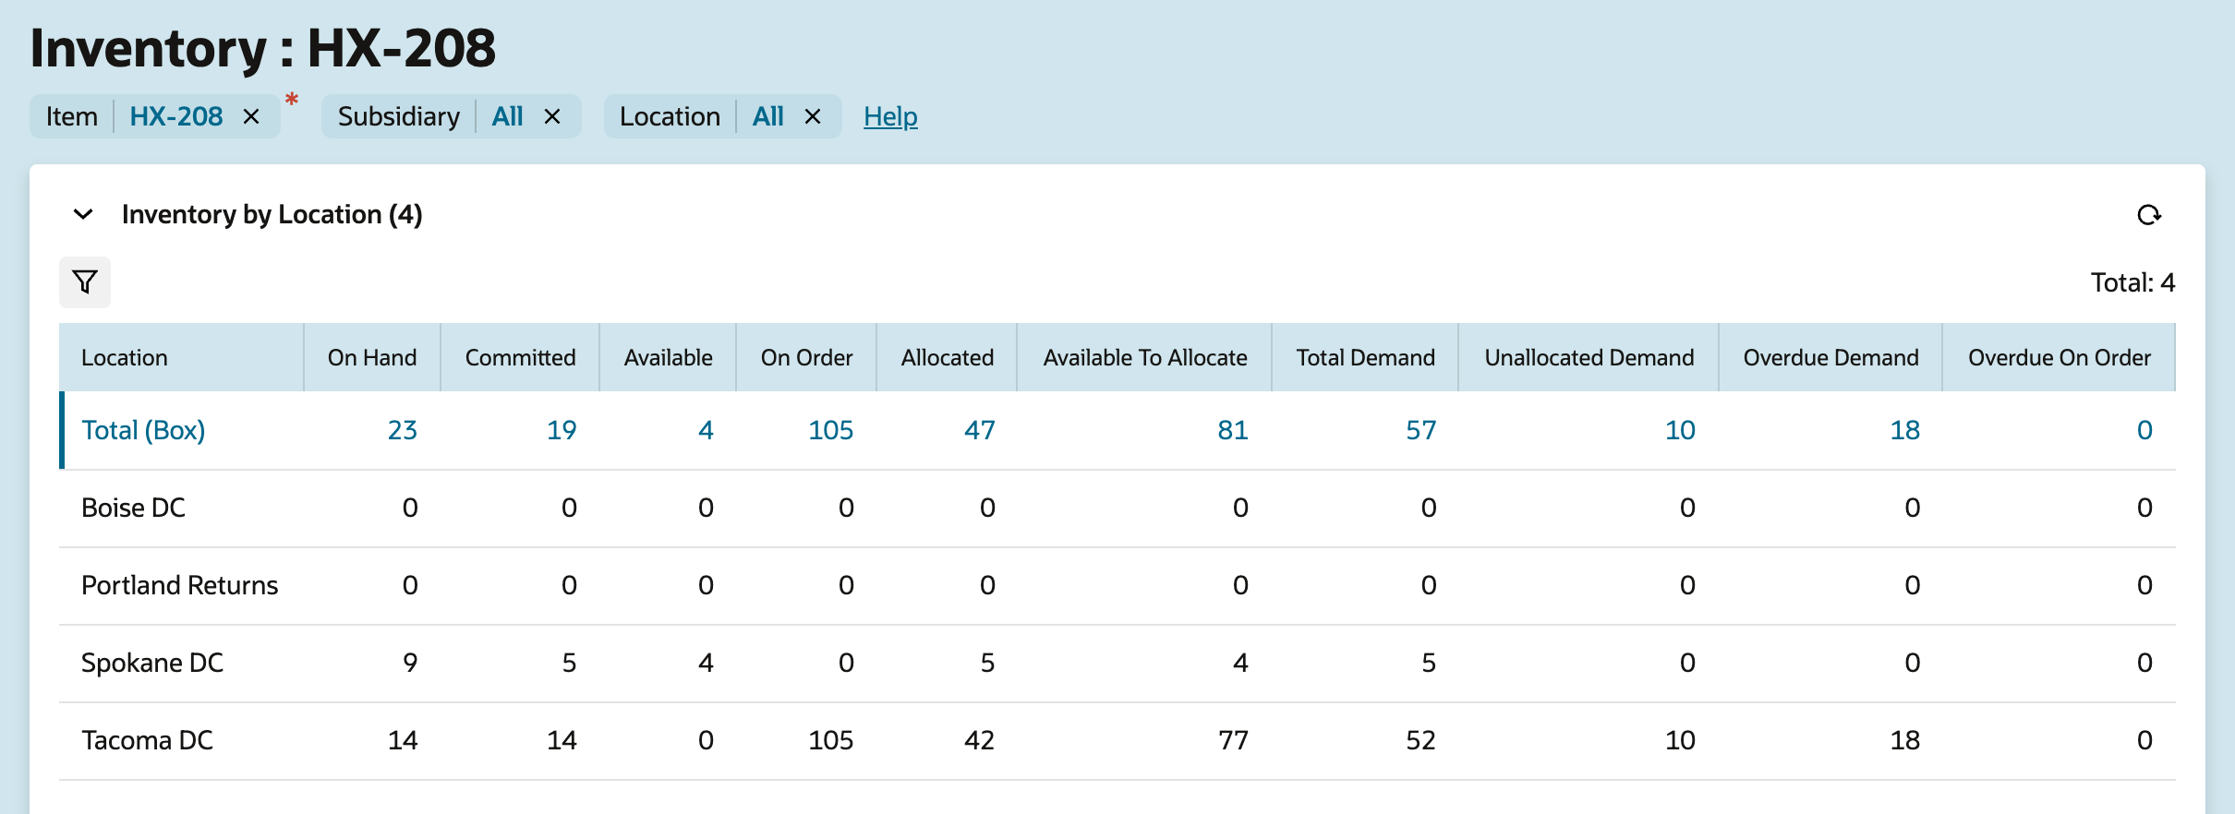Remove the HX-208 item filter chip
The width and height of the screenshot is (2235, 814).
click(251, 117)
